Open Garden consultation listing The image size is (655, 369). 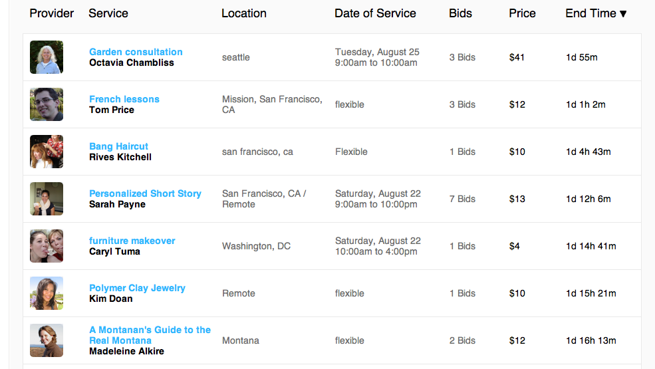[x=136, y=52]
